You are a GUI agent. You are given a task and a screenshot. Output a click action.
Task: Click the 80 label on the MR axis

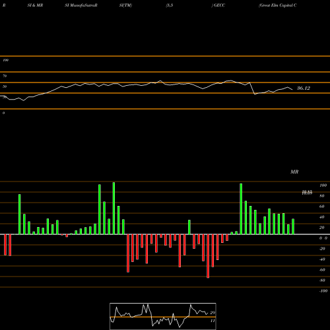click(322, 196)
